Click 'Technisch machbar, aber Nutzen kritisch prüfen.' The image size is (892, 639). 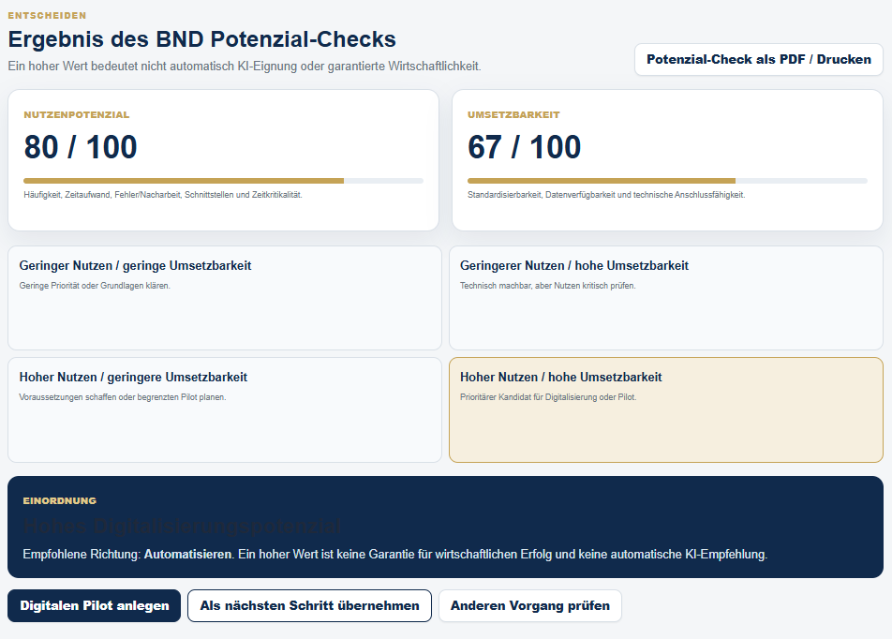click(548, 286)
